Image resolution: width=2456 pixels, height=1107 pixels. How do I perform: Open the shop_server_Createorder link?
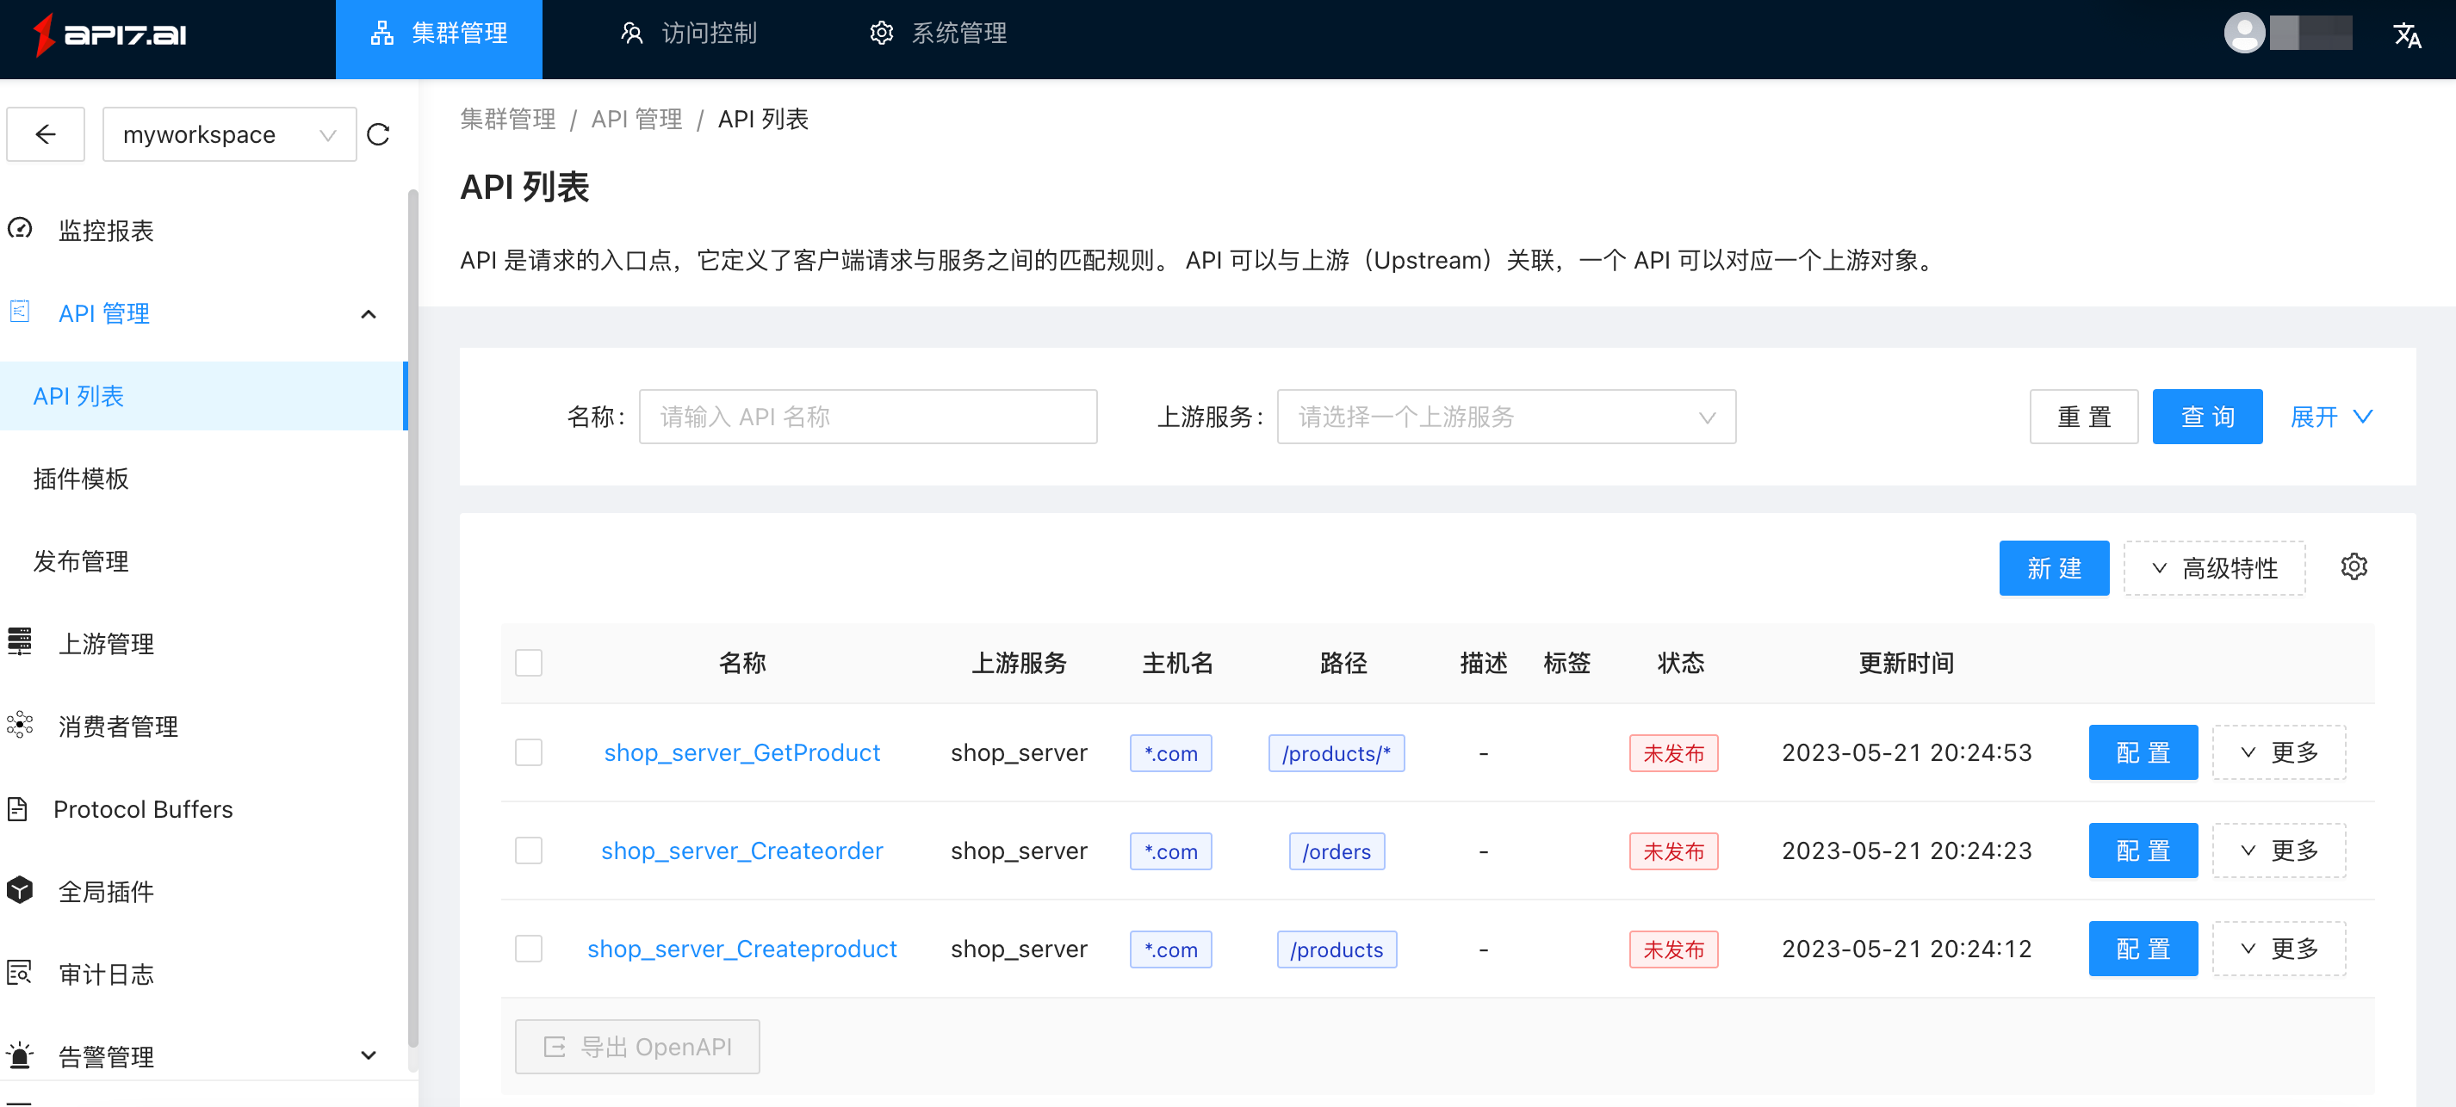point(741,850)
